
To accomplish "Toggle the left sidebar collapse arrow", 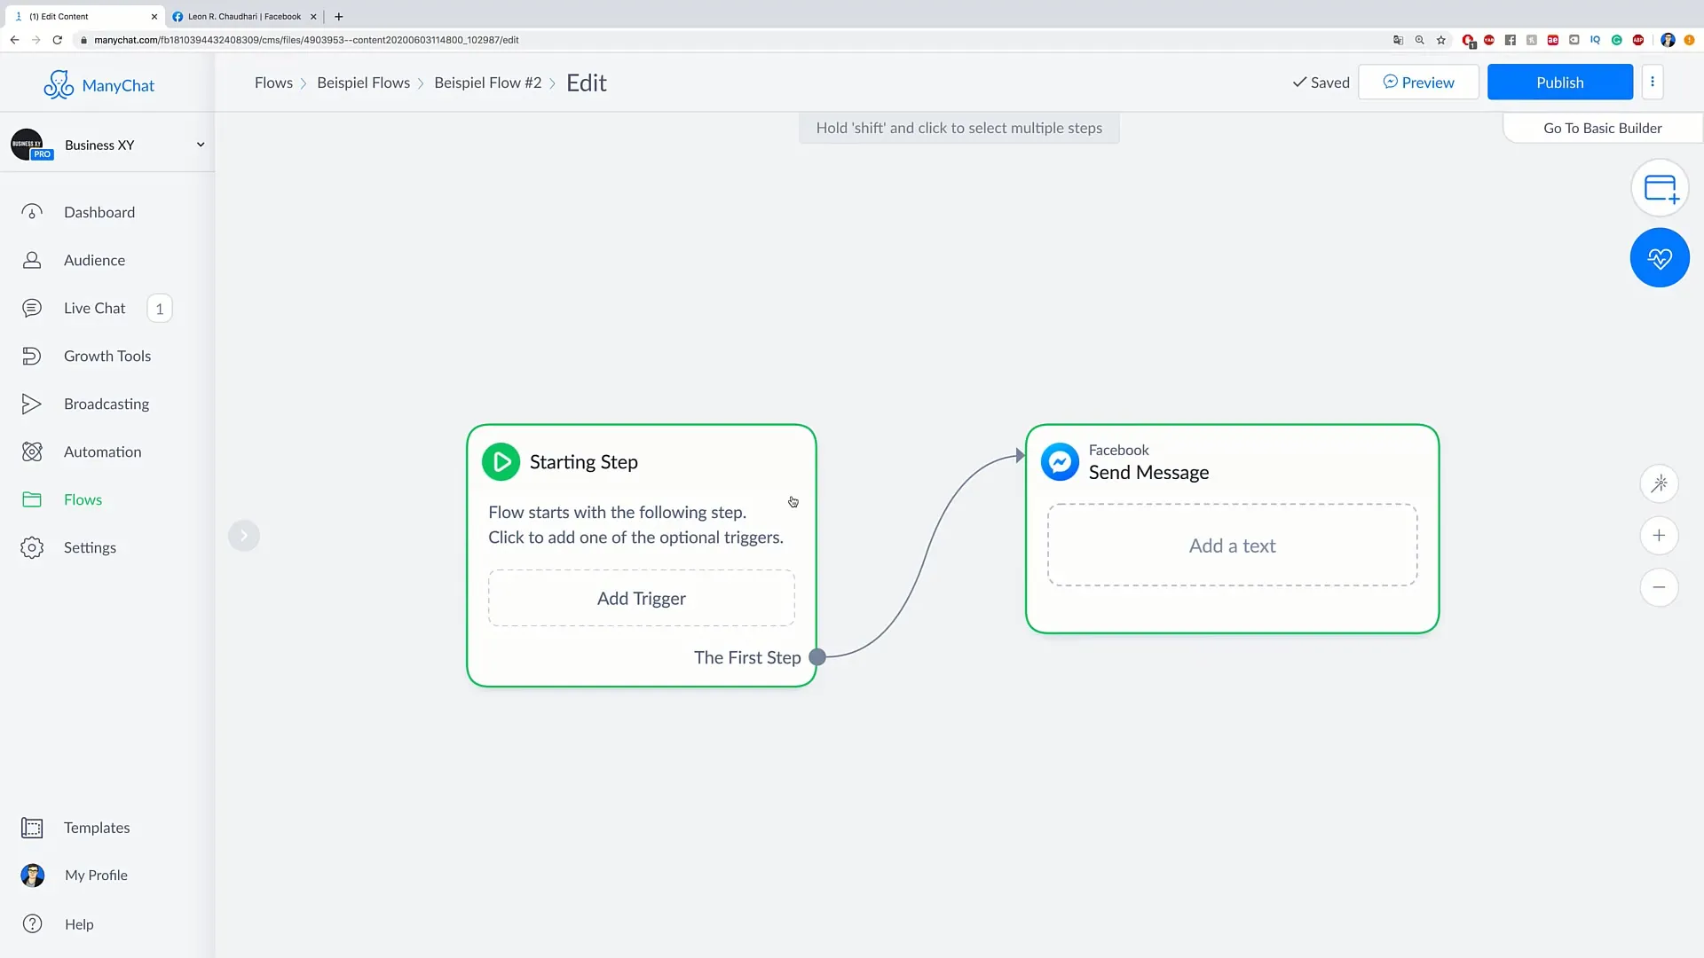I will pyautogui.click(x=245, y=536).
